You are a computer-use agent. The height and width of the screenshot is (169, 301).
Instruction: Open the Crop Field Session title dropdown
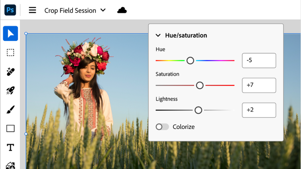75,10
